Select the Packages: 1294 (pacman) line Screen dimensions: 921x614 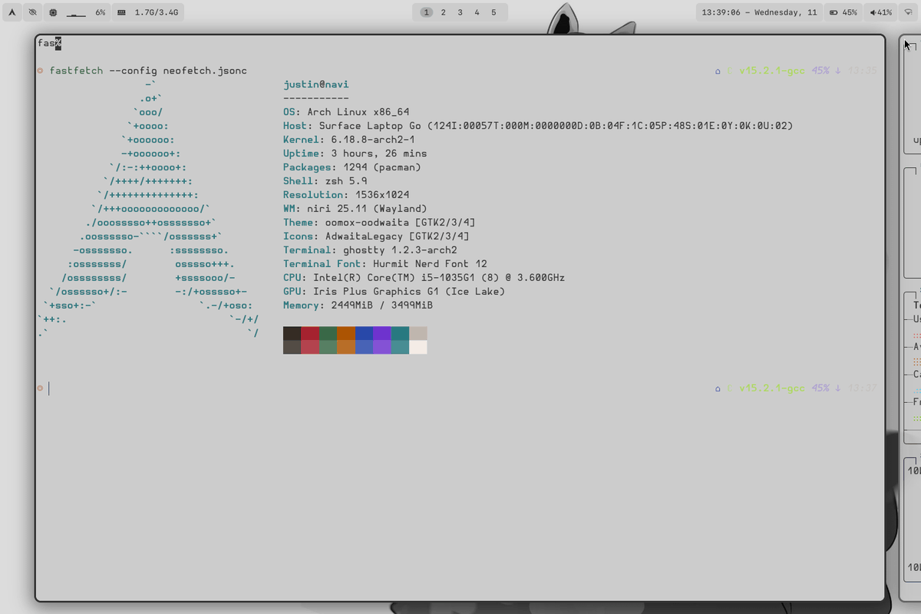(352, 167)
